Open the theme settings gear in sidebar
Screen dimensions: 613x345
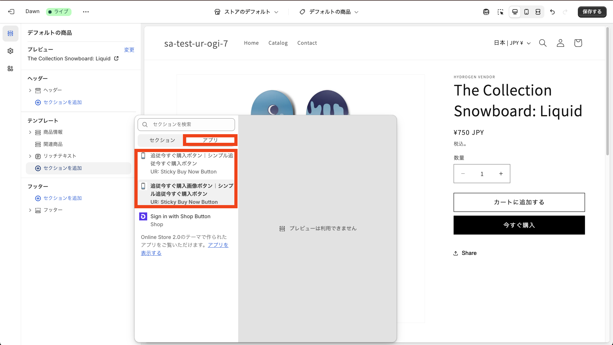pyautogui.click(x=10, y=51)
